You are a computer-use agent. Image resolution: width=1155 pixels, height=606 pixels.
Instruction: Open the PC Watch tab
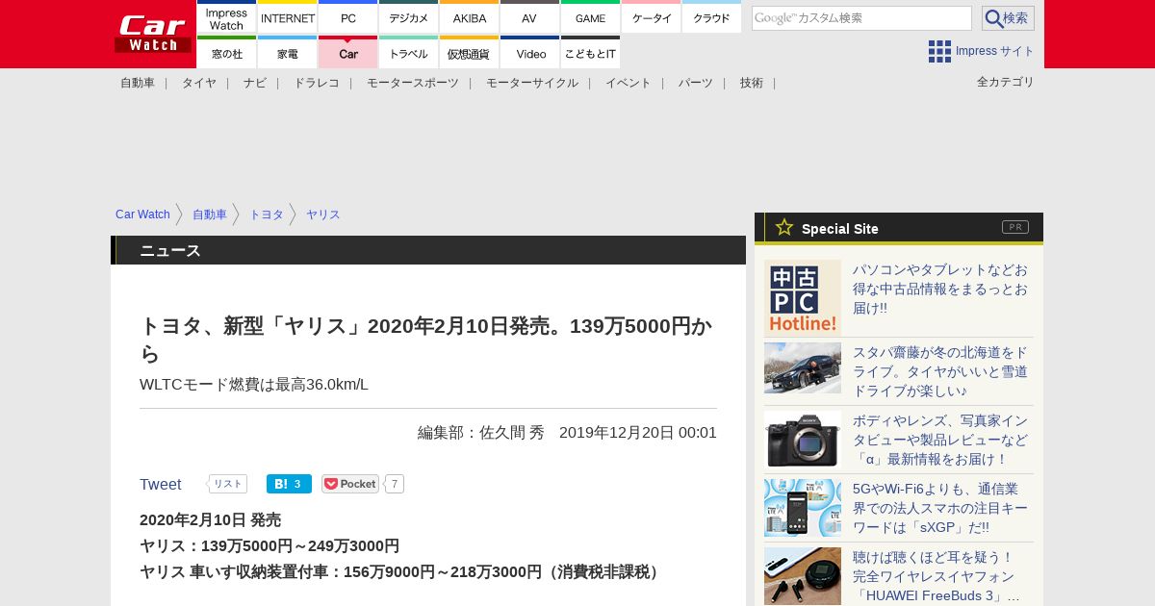(x=347, y=17)
